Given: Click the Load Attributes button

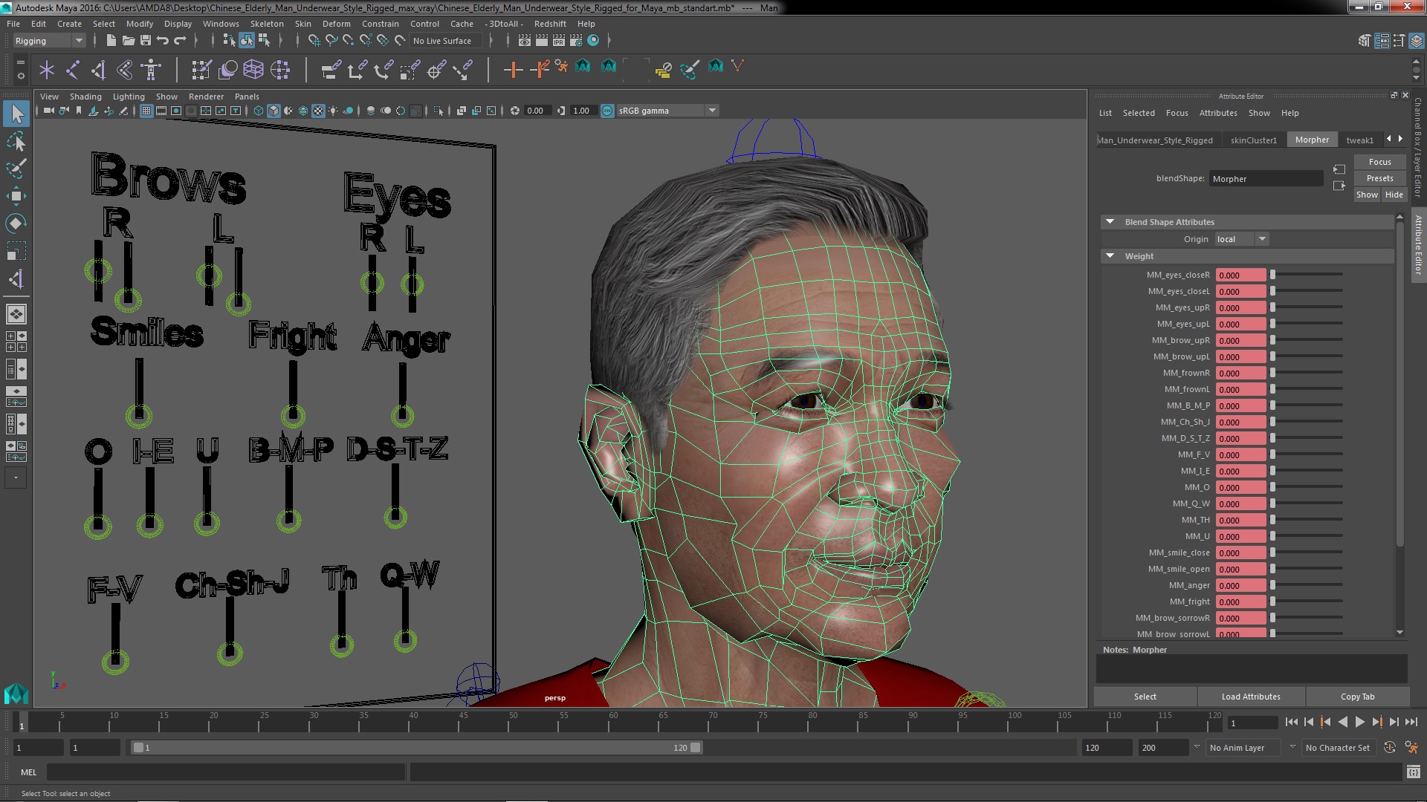Looking at the screenshot, I should tap(1251, 697).
